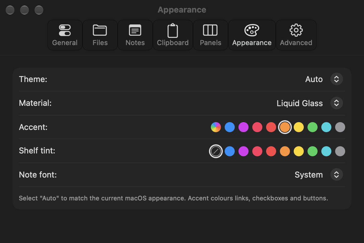Viewport: 364px width, 243px height.
Task: Pick the purple Accent swatch
Action: 244,127
